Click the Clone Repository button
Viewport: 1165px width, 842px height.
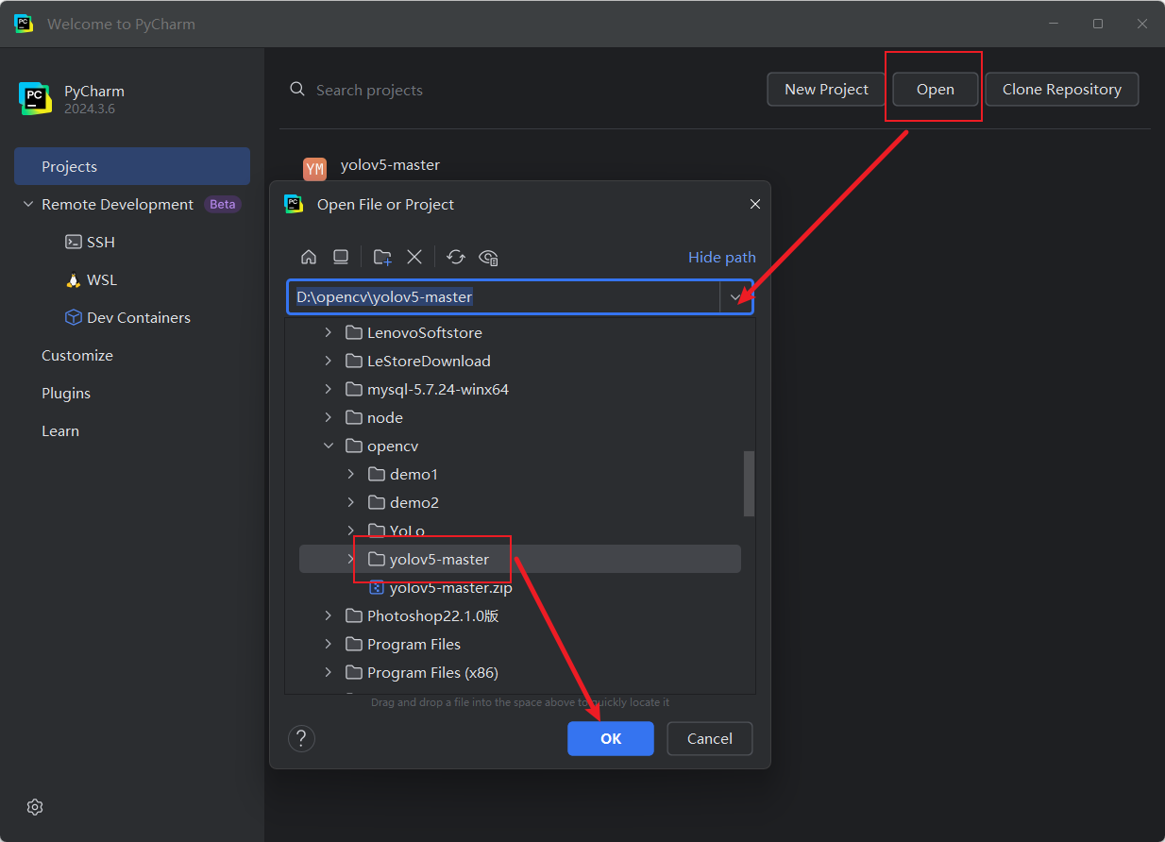[1062, 89]
